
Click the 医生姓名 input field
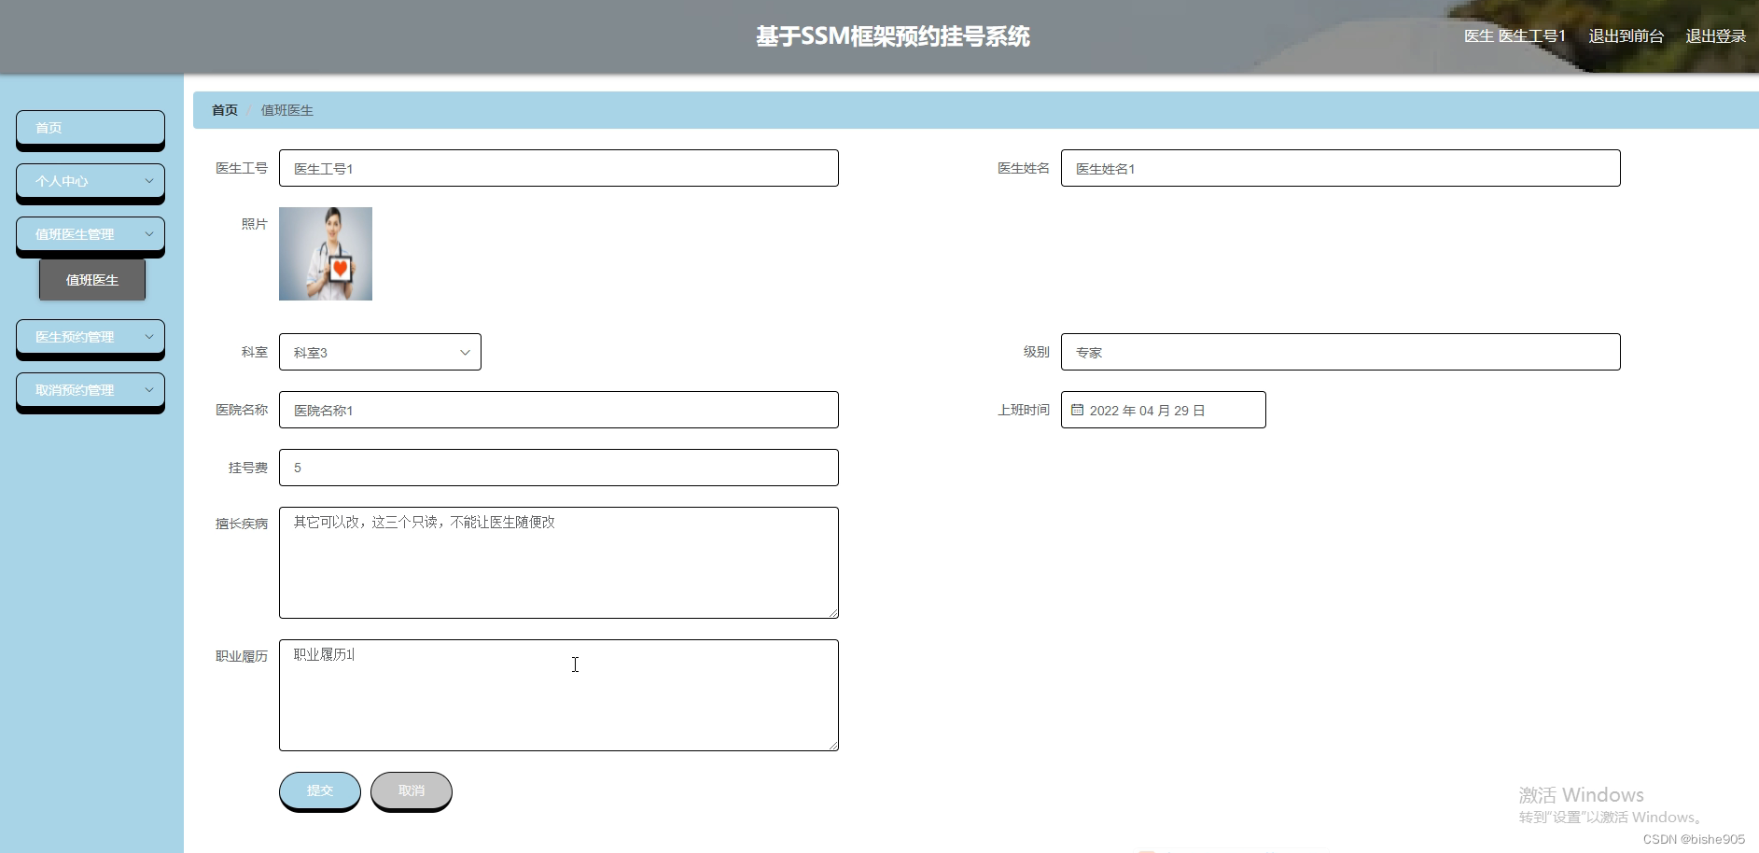(1341, 168)
